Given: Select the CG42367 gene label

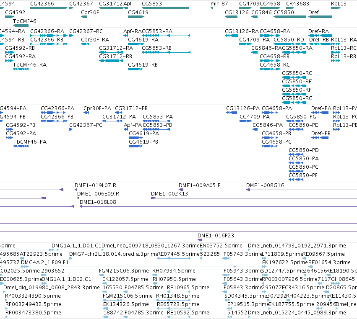Looking at the screenshot, I should 81,4.
